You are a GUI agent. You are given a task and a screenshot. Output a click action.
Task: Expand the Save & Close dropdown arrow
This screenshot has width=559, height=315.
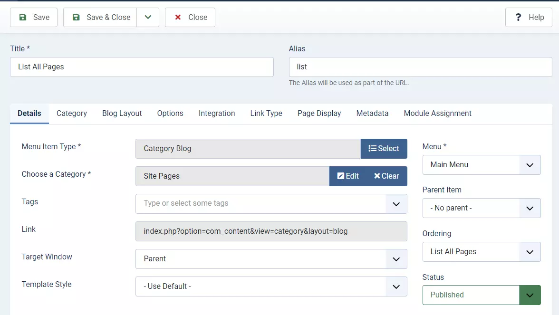[x=148, y=17]
